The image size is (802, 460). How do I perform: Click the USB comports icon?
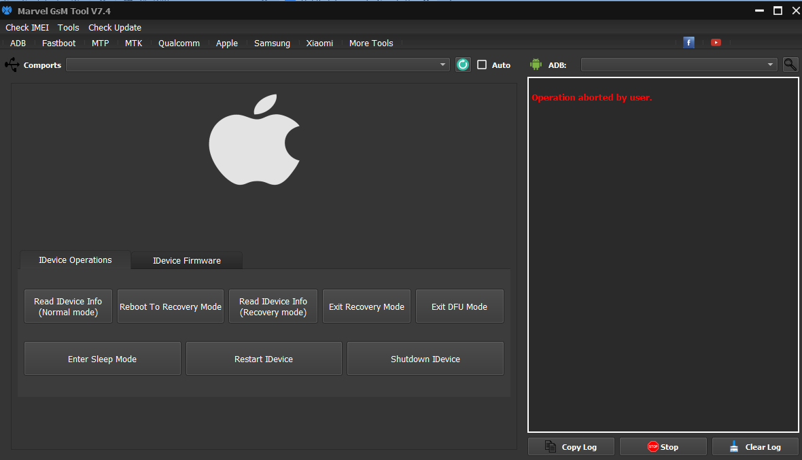(12, 65)
